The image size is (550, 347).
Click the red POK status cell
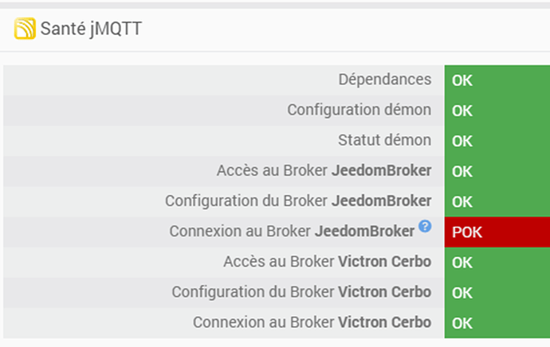[x=467, y=232]
